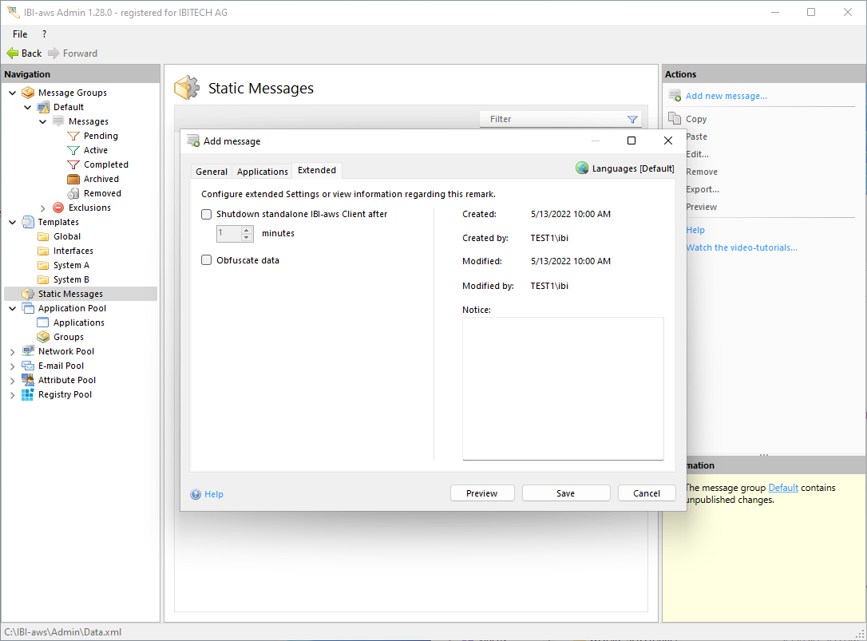Select the Archived messages box icon
Image resolution: width=867 pixels, height=641 pixels.
coord(73,180)
